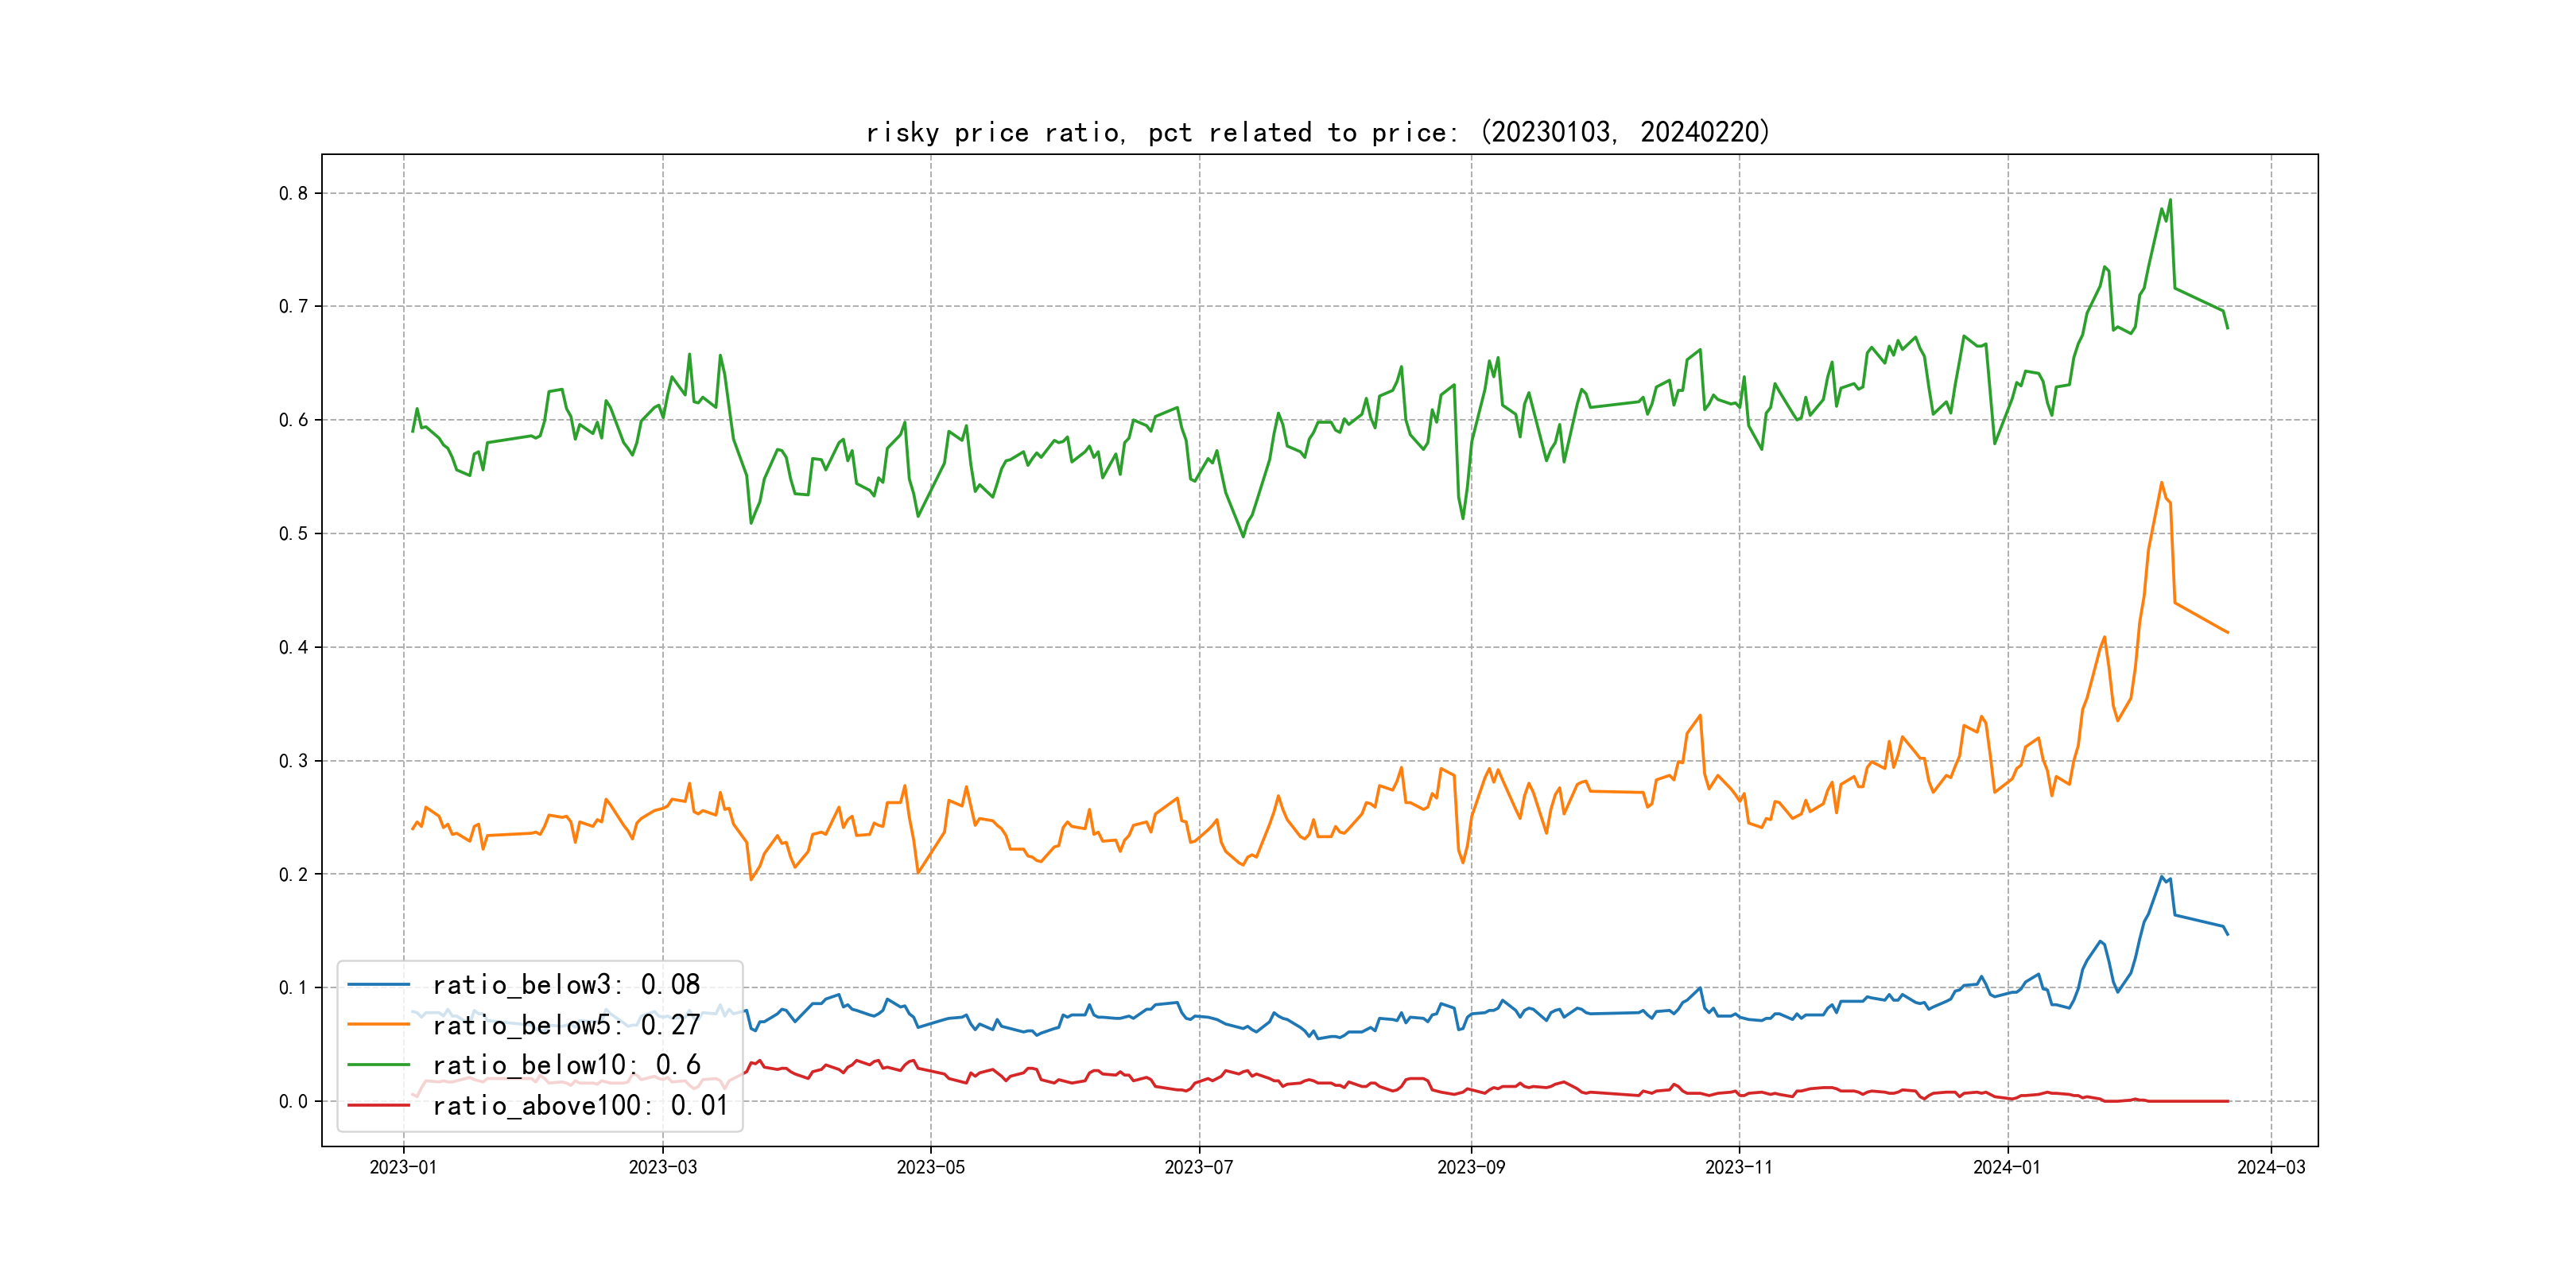
Task: Click the 2024-03 x-axis tick label
Action: point(2271,1167)
